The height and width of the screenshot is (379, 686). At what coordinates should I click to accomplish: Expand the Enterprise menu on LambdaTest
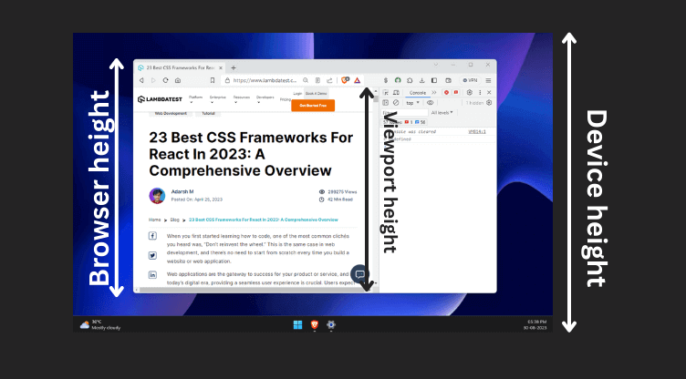tap(217, 99)
